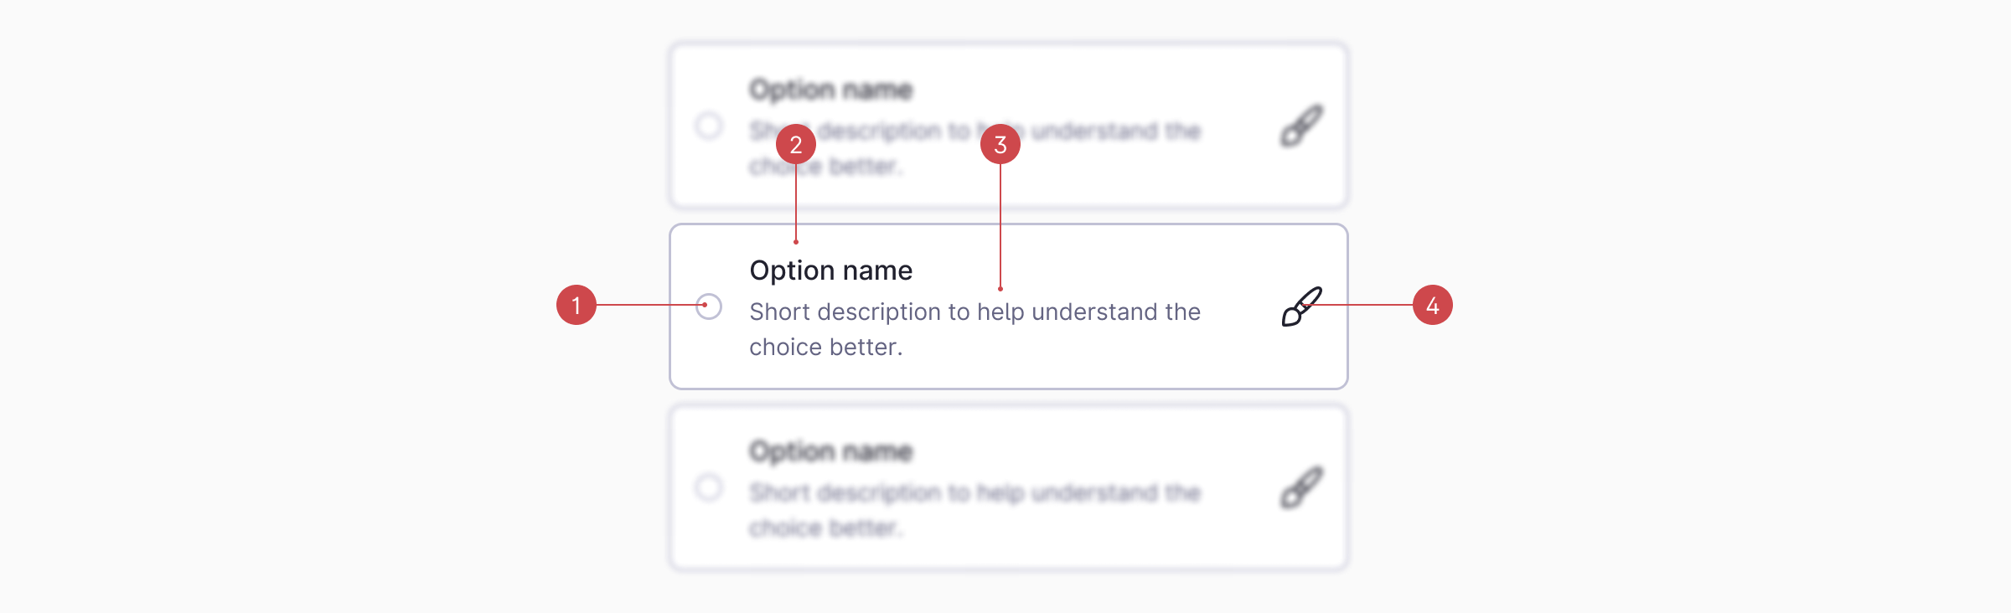
Task: Click the red callout badge numbered 3
Action: click(x=999, y=144)
